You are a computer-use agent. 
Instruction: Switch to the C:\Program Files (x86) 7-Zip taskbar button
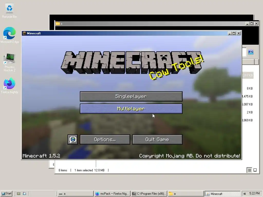coord(149,194)
